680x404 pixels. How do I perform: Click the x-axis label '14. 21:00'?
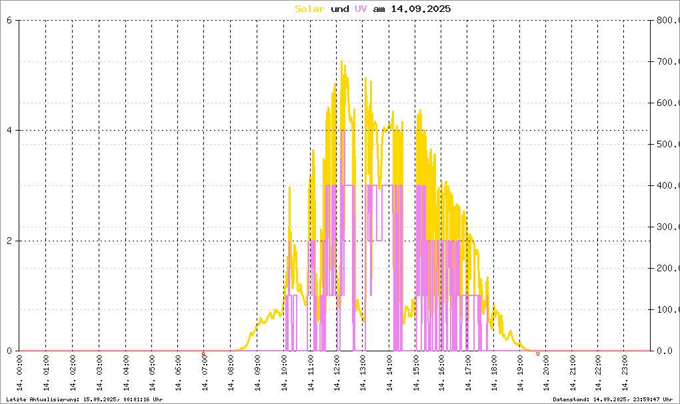(572, 373)
